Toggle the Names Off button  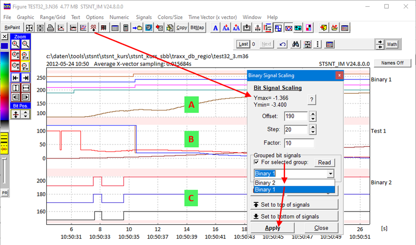coord(393,63)
